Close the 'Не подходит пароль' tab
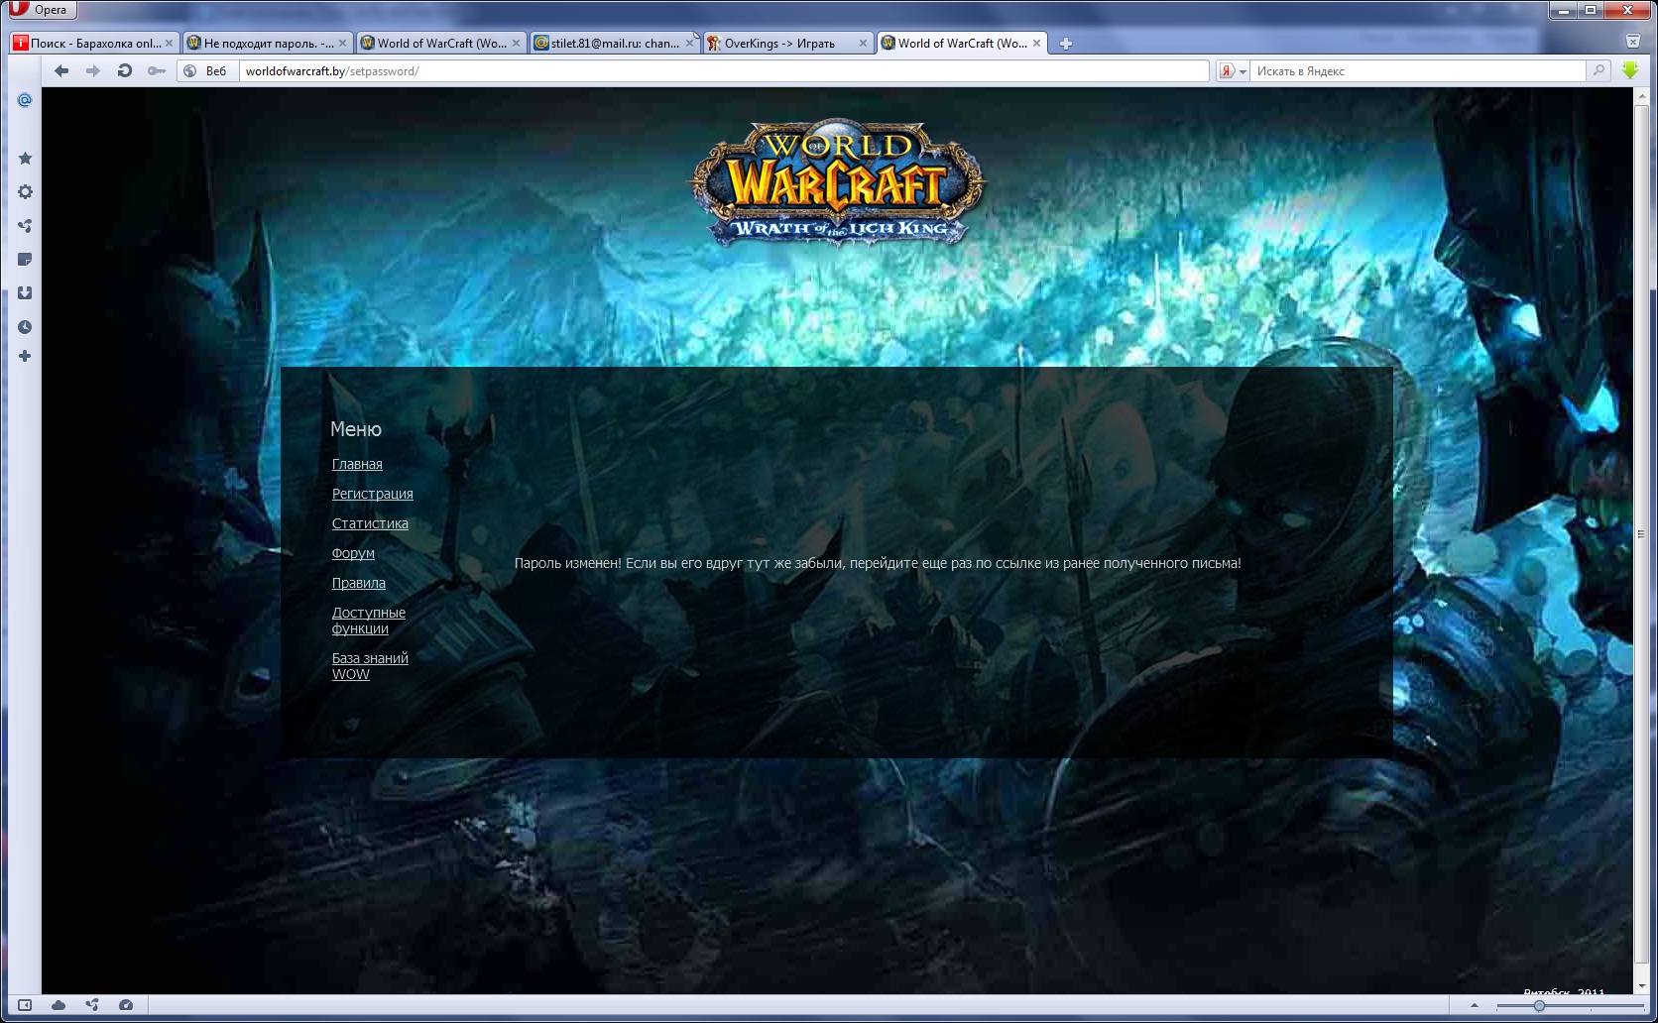Screen dimensions: 1658x1023 click(x=343, y=44)
